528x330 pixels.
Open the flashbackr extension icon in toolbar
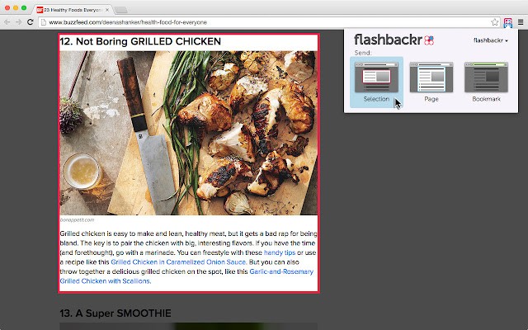[x=508, y=22]
